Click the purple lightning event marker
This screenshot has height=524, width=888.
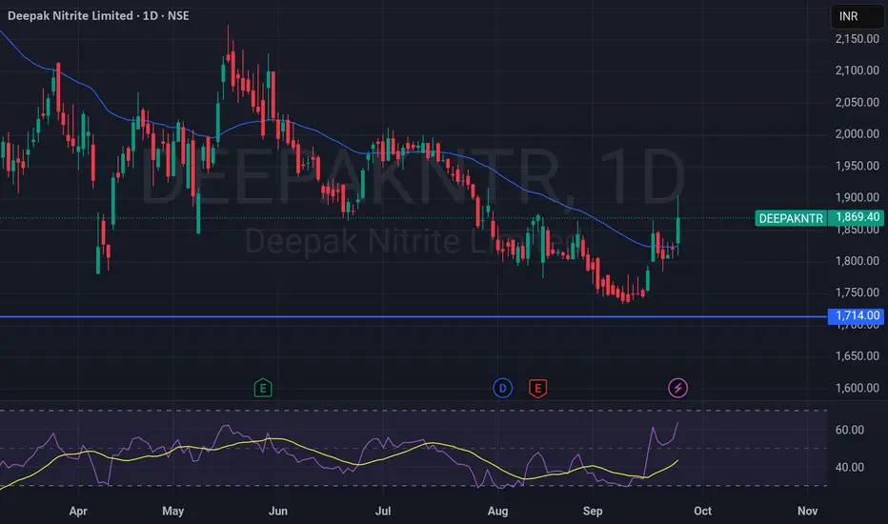click(x=677, y=388)
